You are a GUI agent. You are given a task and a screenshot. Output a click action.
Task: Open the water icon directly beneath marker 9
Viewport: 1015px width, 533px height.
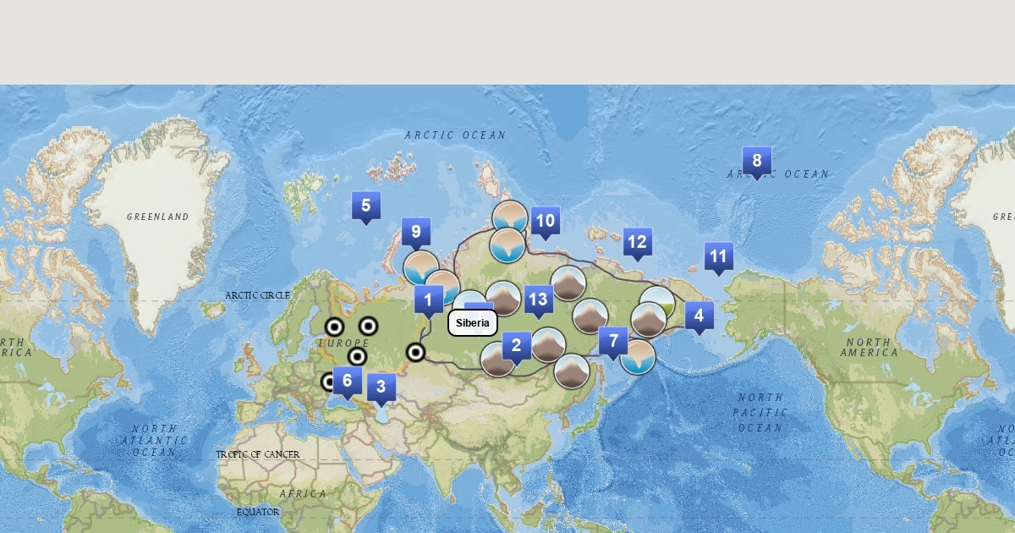coord(420,267)
